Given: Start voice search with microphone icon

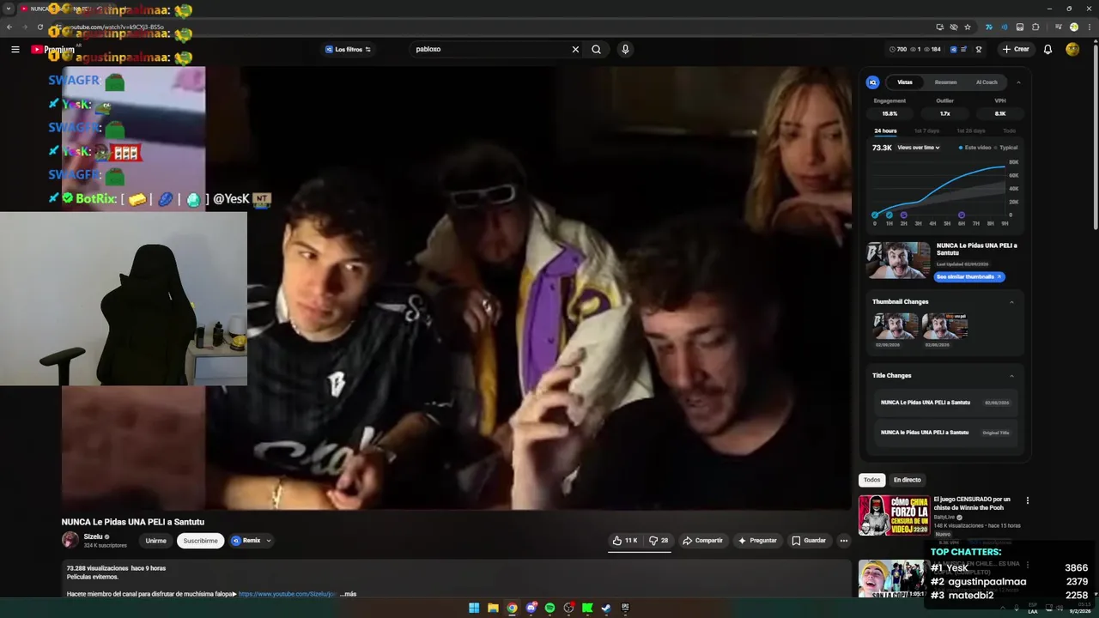Looking at the screenshot, I should tap(625, 49).
